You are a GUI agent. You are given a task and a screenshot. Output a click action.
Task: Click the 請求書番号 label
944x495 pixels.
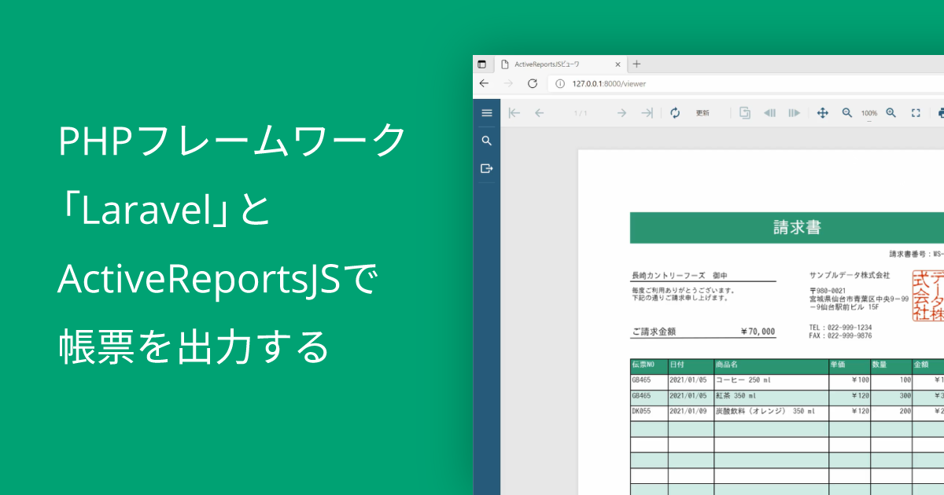pos(906,254)
